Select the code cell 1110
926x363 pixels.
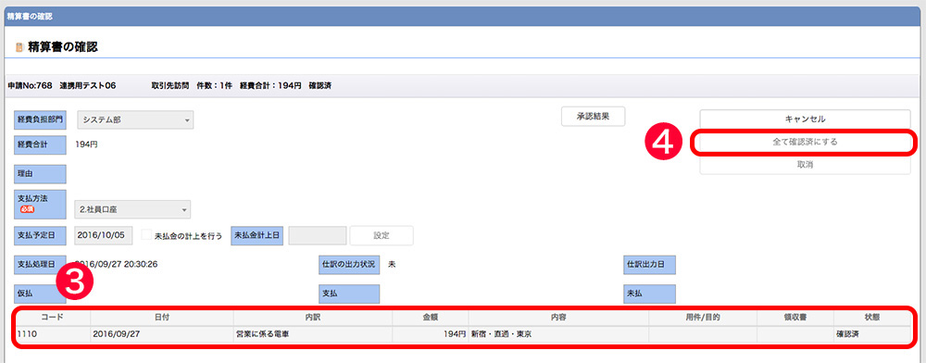click(x=51, y=334)
